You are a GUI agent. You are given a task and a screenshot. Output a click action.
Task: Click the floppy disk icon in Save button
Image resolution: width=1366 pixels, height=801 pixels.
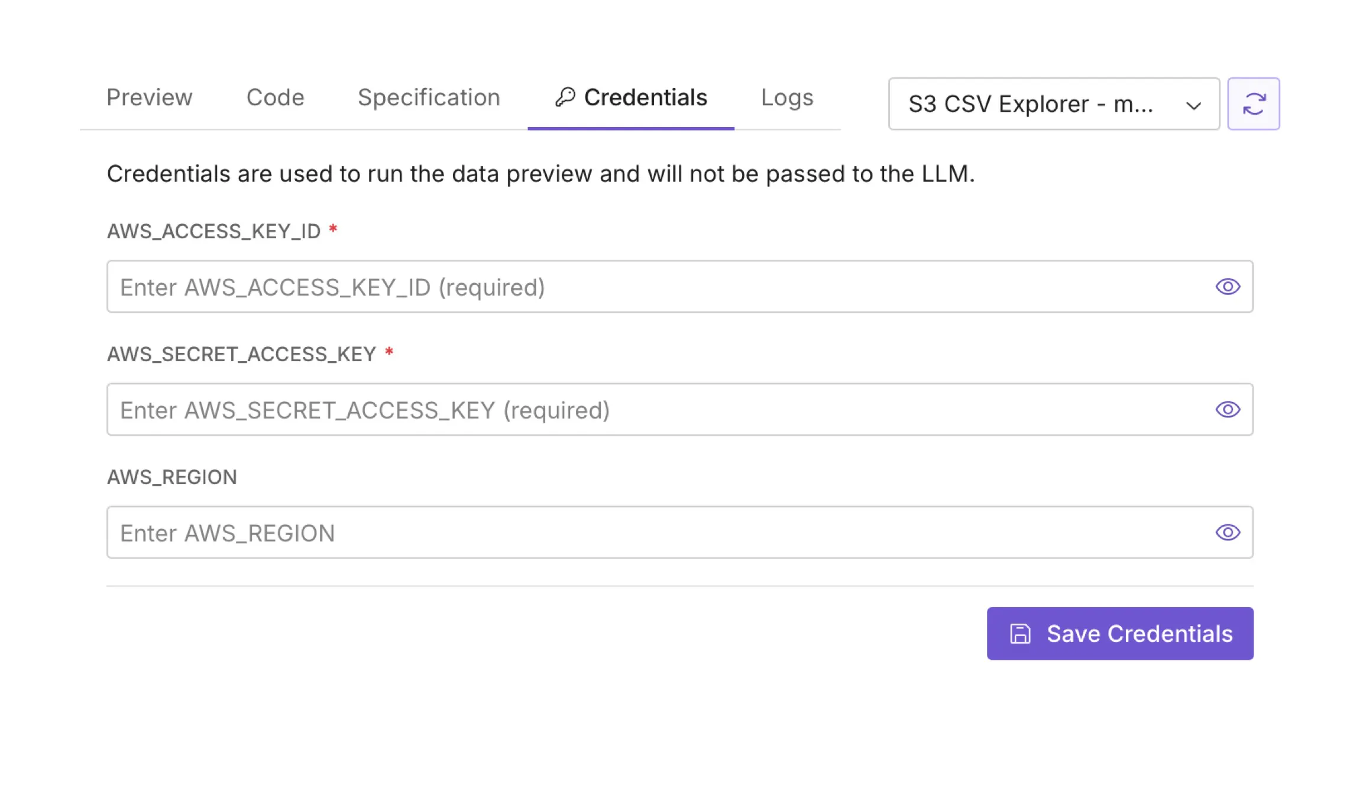tap(1019, 634)
